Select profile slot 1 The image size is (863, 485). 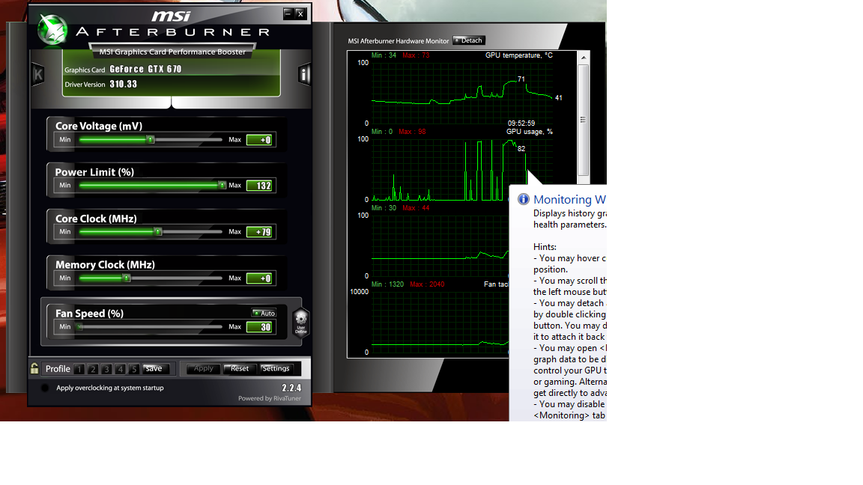click(x=79, y=369)
